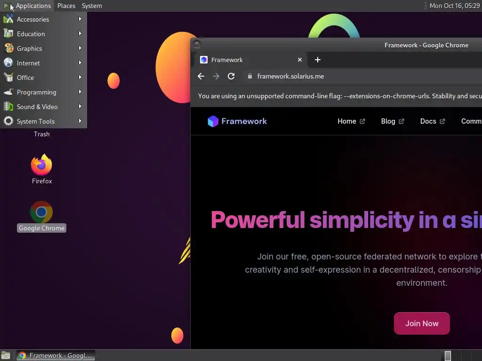Screen dimensions: 482x361
Task: Open the Docs nav link
Action: coord(428,121)
